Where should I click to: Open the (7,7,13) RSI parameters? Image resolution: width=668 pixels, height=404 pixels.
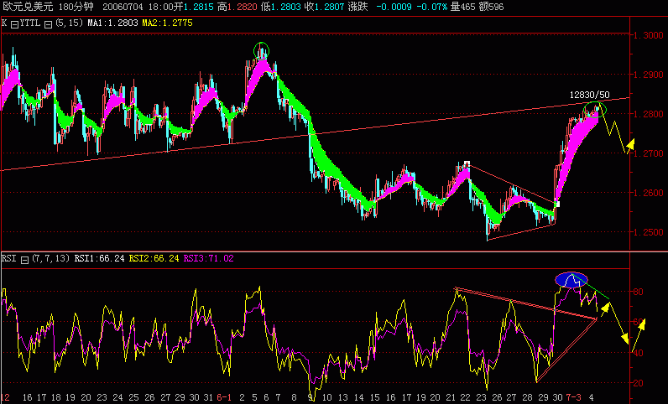tap(50, 258)
